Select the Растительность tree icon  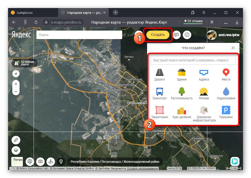point(181,92)
